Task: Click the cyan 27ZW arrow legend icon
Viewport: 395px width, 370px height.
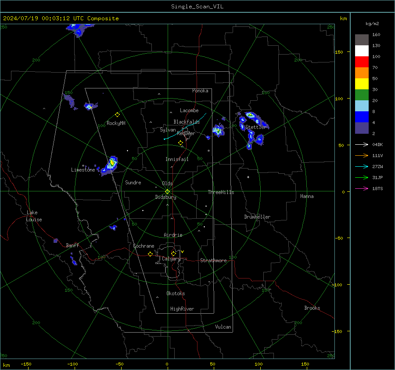Action: [x=362, y=166]
